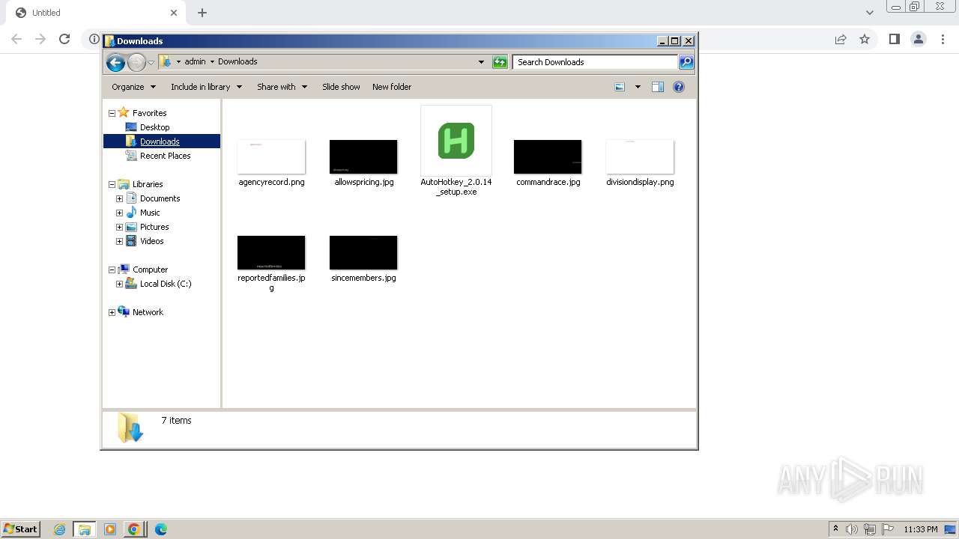959x539 pixels.
Task: Open the address bar history dropdown
Action: [x=481, y=62]
